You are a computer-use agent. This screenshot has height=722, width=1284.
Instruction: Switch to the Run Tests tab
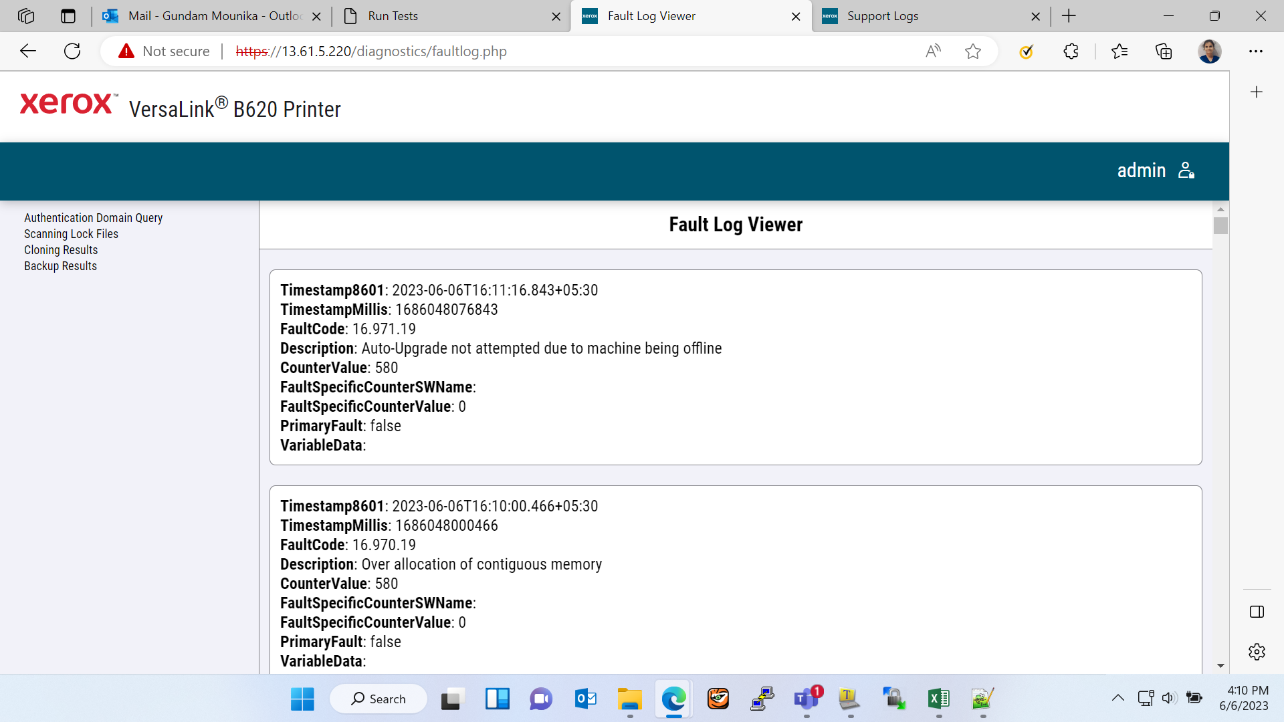450,16
